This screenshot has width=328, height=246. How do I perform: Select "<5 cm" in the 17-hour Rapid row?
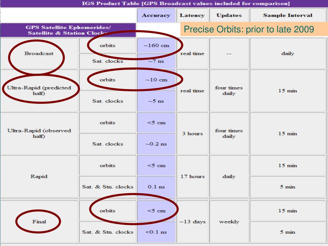tap(156, 166)
